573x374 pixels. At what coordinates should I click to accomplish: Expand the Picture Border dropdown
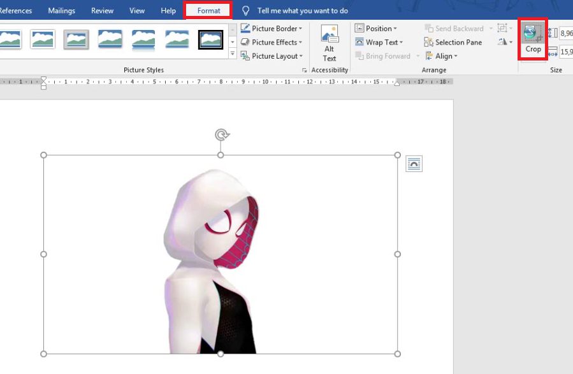pyautogui.click(x=271, y=29)
